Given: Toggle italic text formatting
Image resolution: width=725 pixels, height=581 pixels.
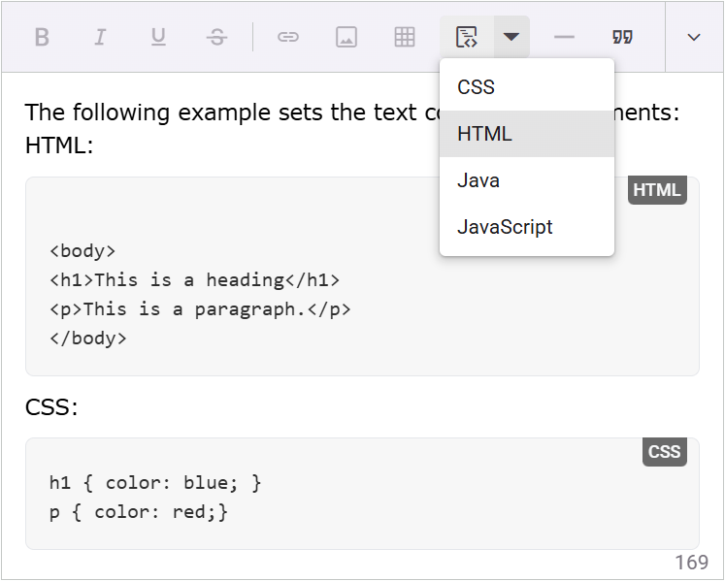Looking at the screenshot, I should (100, 37).
